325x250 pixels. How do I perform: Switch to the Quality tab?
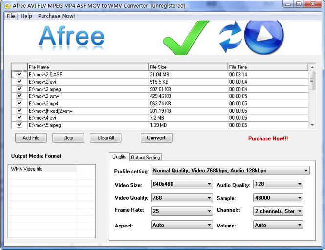(119, 157)
